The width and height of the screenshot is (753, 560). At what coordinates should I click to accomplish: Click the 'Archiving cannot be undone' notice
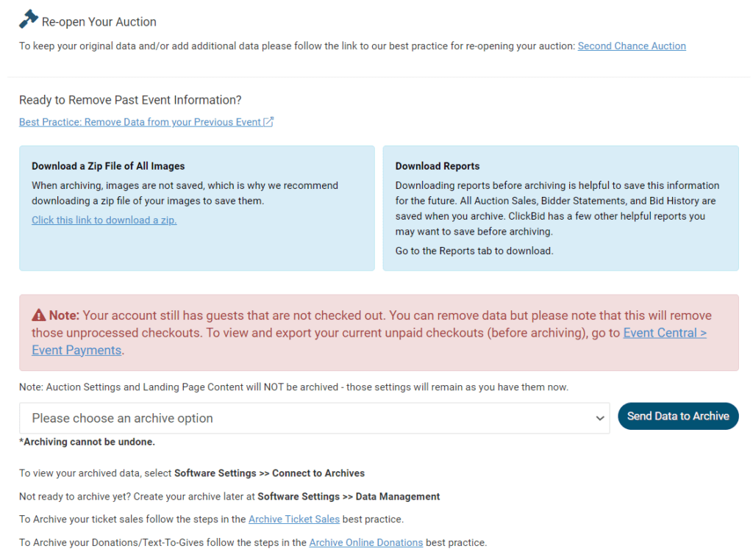coord(87,442)
